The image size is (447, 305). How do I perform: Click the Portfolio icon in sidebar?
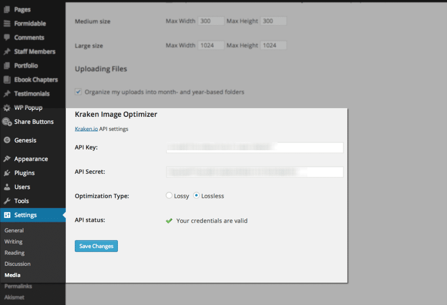[7, 66]
